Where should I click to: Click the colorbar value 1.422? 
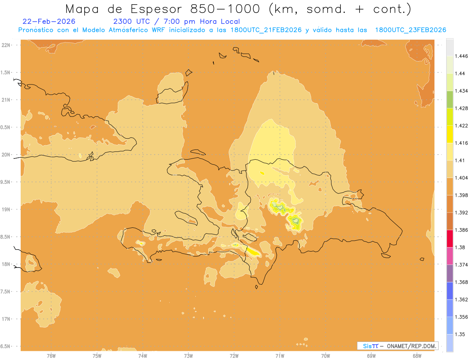point(462,125)
